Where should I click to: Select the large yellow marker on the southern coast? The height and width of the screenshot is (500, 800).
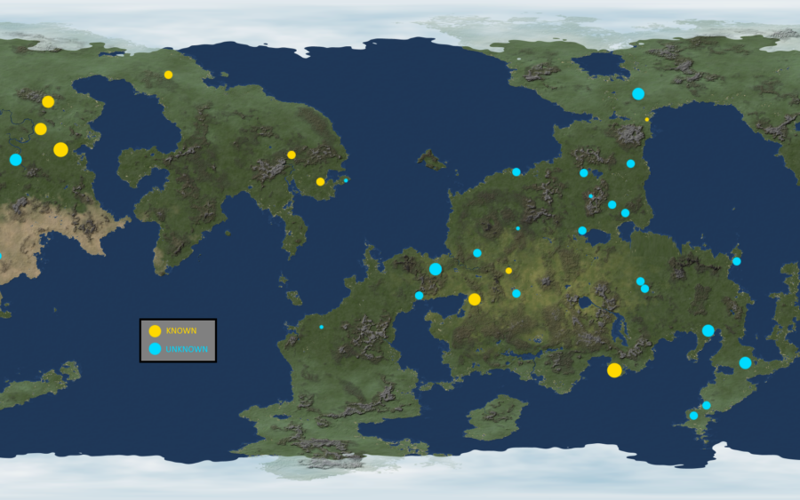point(614,370)
